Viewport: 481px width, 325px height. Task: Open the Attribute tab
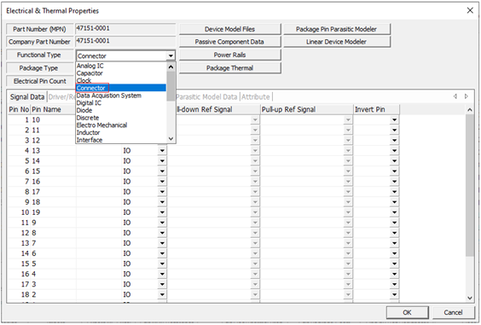click(256, 97)
